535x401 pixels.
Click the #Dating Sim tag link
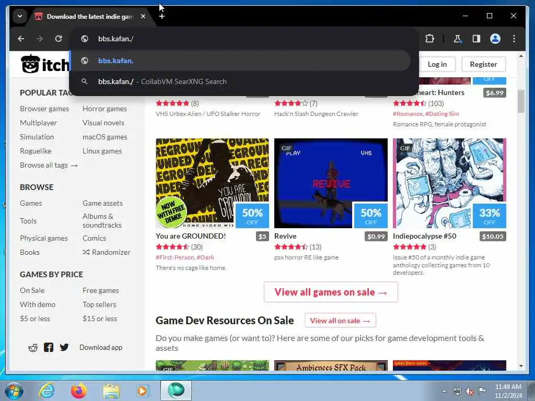tap(442, 114)
